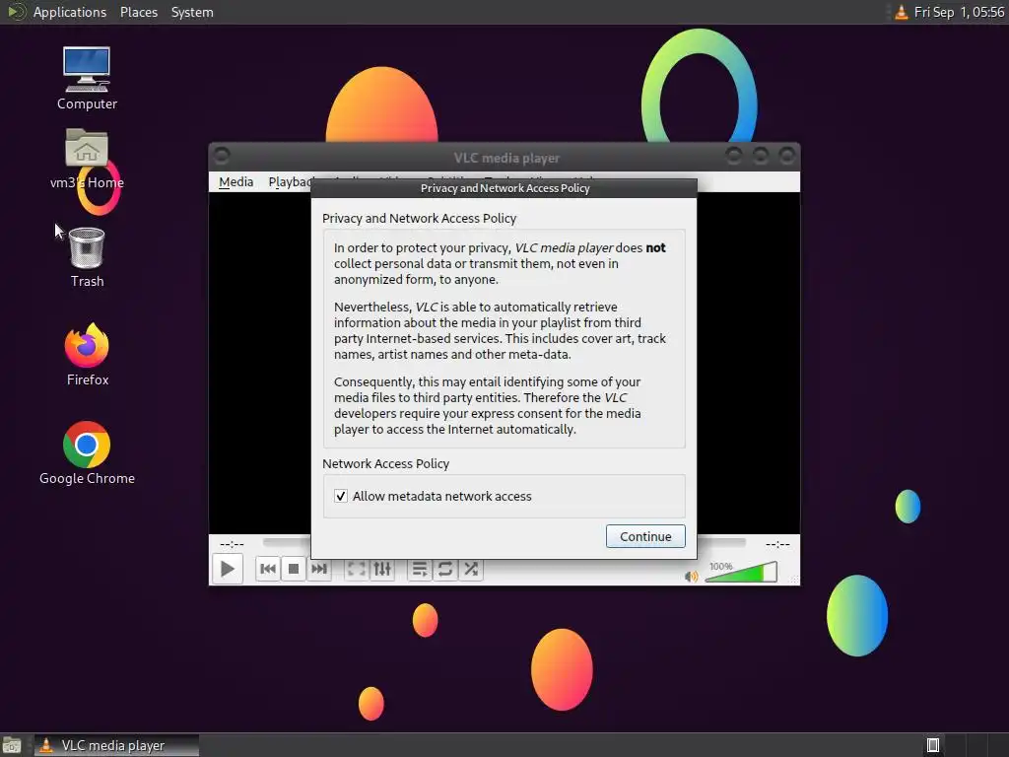Click the VLC seek bar

pos(287,543)
